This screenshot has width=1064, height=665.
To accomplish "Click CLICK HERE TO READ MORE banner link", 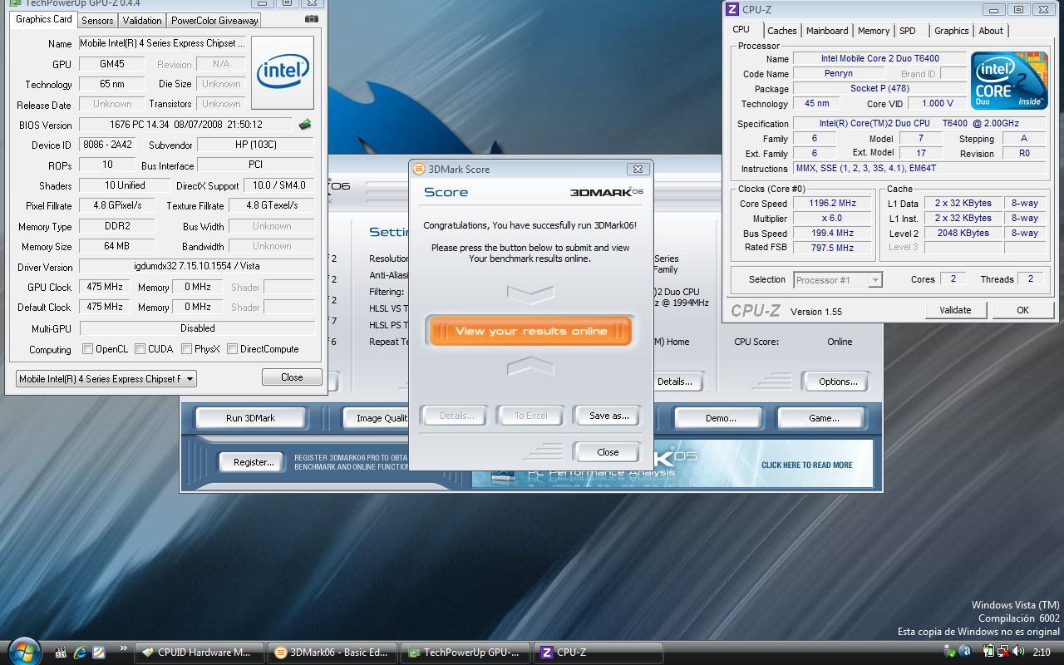I will pyautogui.click(x=806, y=465).
